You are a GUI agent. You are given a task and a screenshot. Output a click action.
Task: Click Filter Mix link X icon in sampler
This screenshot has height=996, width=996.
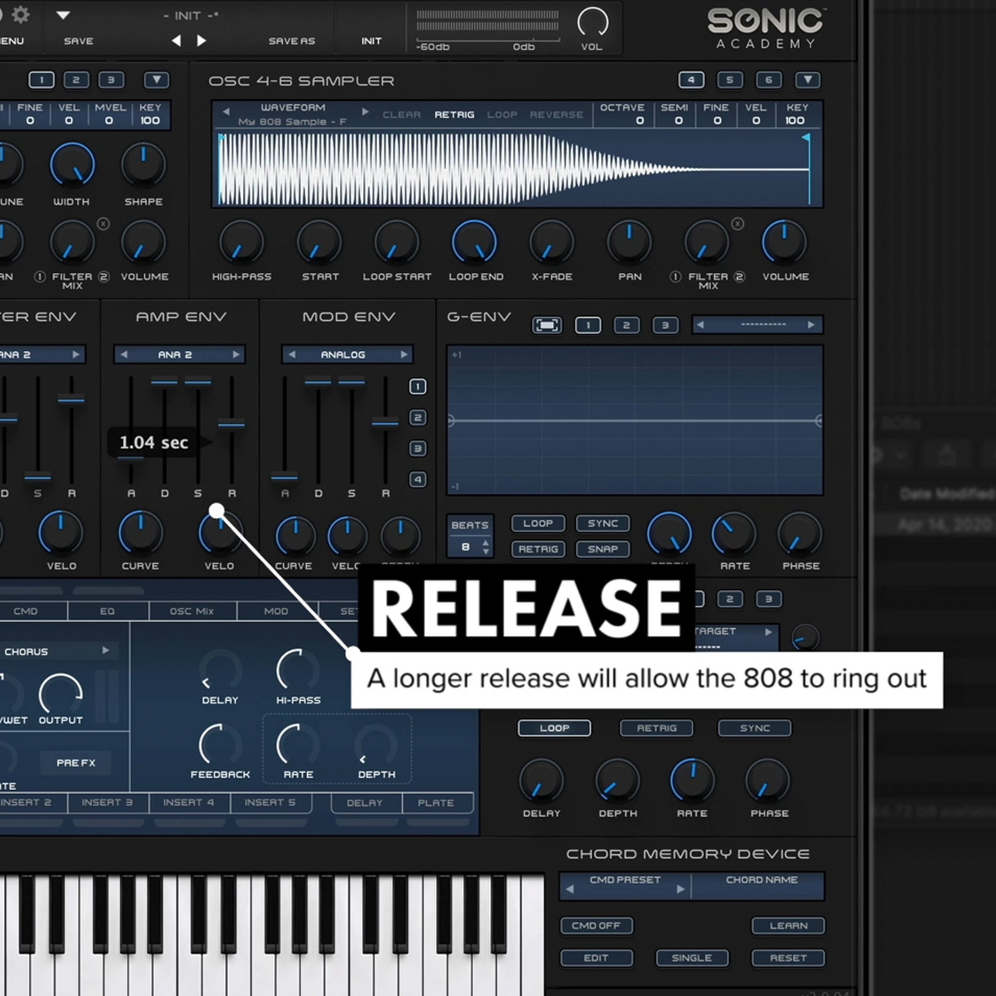(738, 224)
